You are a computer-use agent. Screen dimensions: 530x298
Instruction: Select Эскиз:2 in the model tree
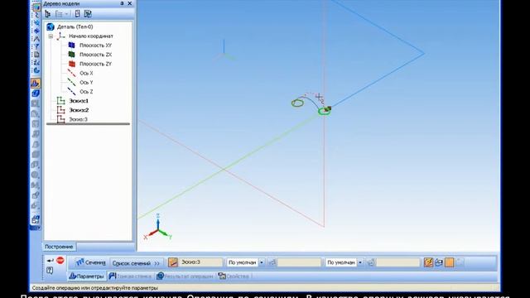pyautogui.click(x=79, y=110)
